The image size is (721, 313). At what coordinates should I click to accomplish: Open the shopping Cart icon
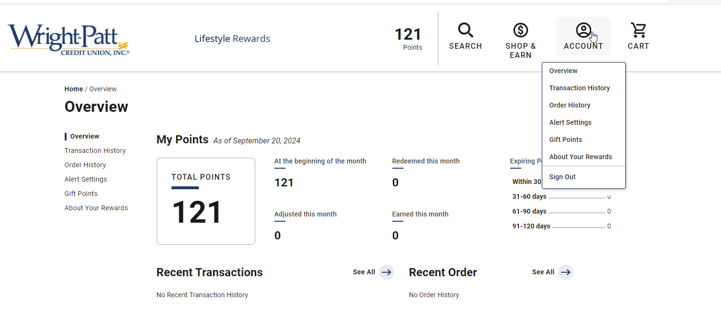tap(638, 30)
